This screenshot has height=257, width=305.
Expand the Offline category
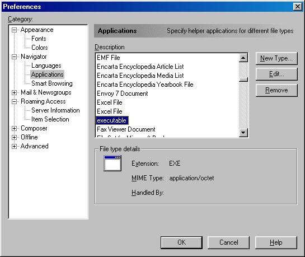click(x=14, y=137)
